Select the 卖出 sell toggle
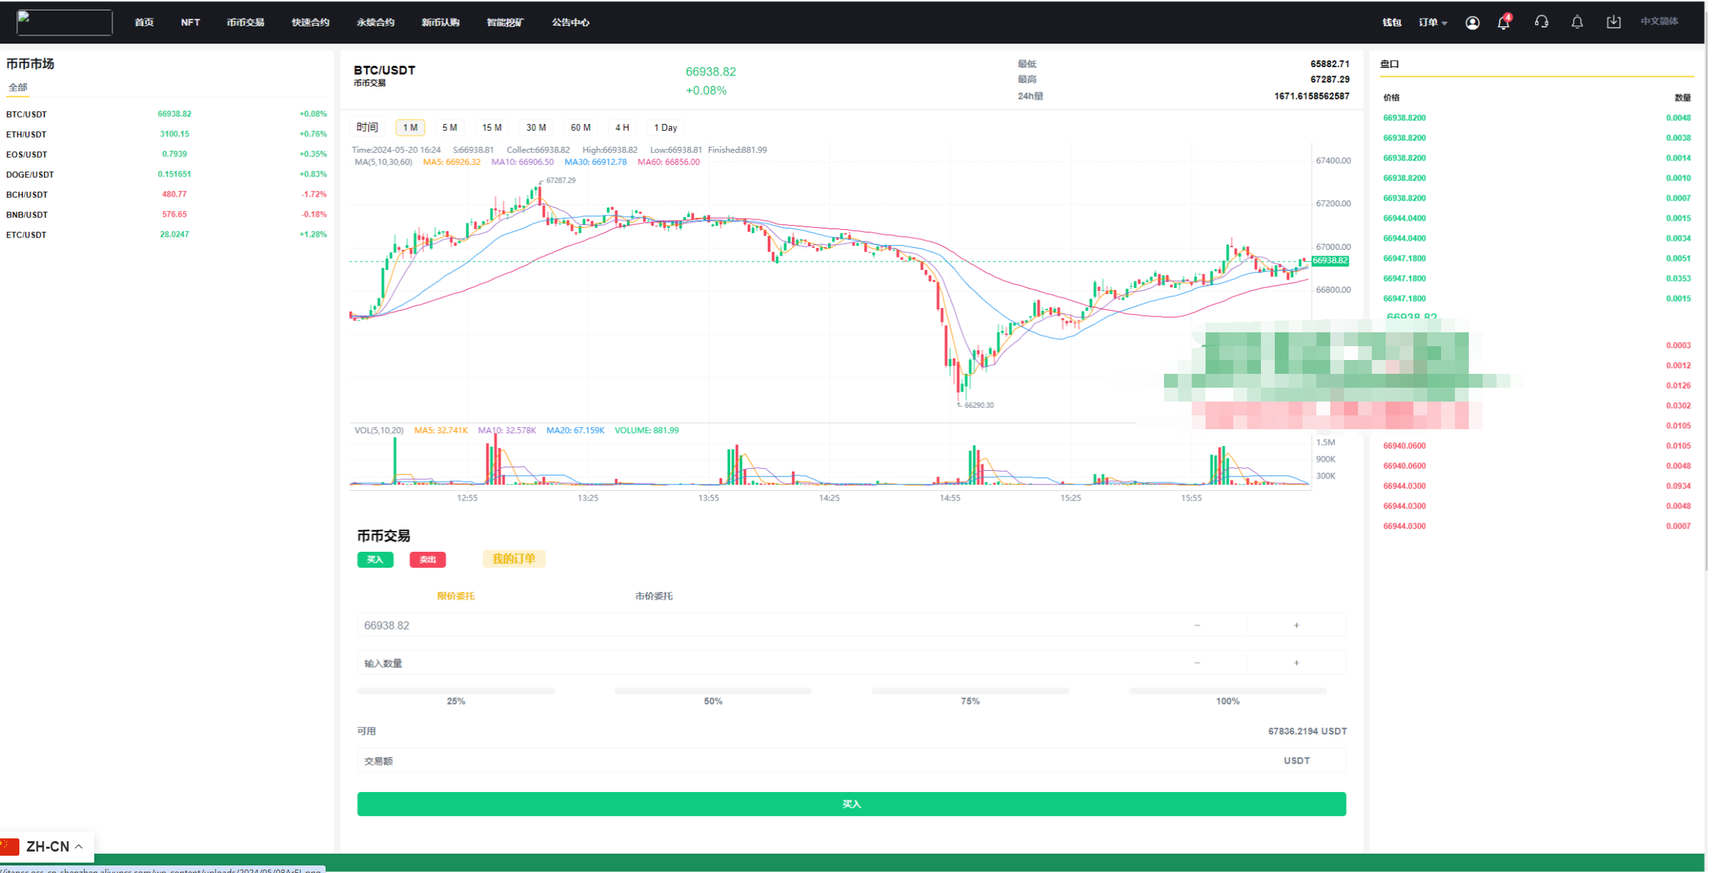 pos(427,559)
